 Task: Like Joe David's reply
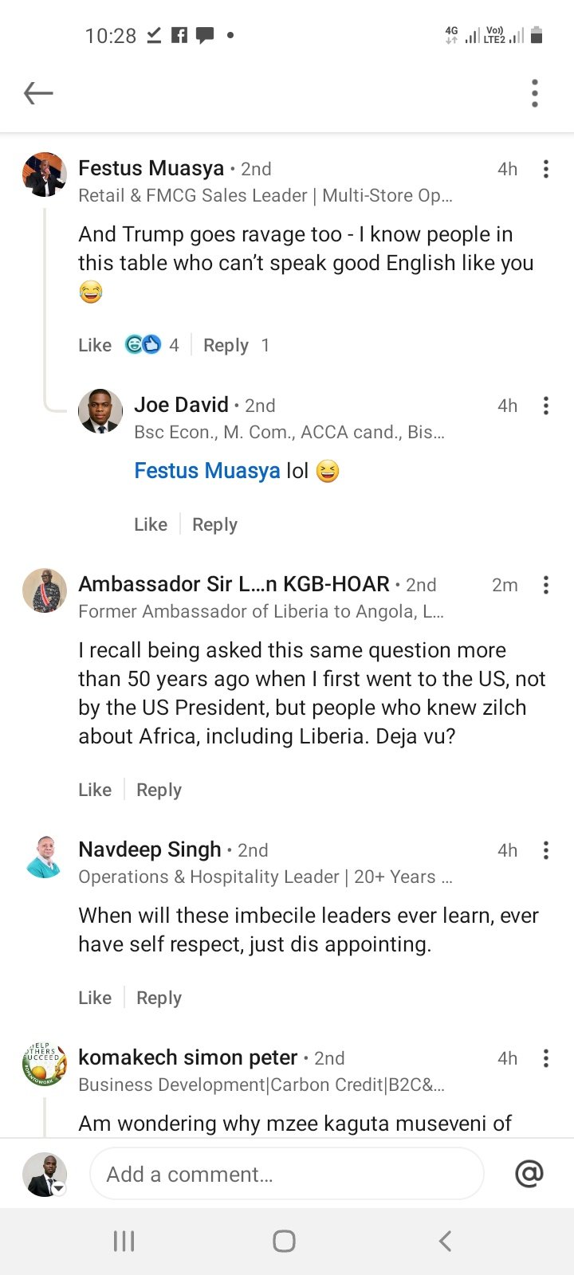(151, 524)
